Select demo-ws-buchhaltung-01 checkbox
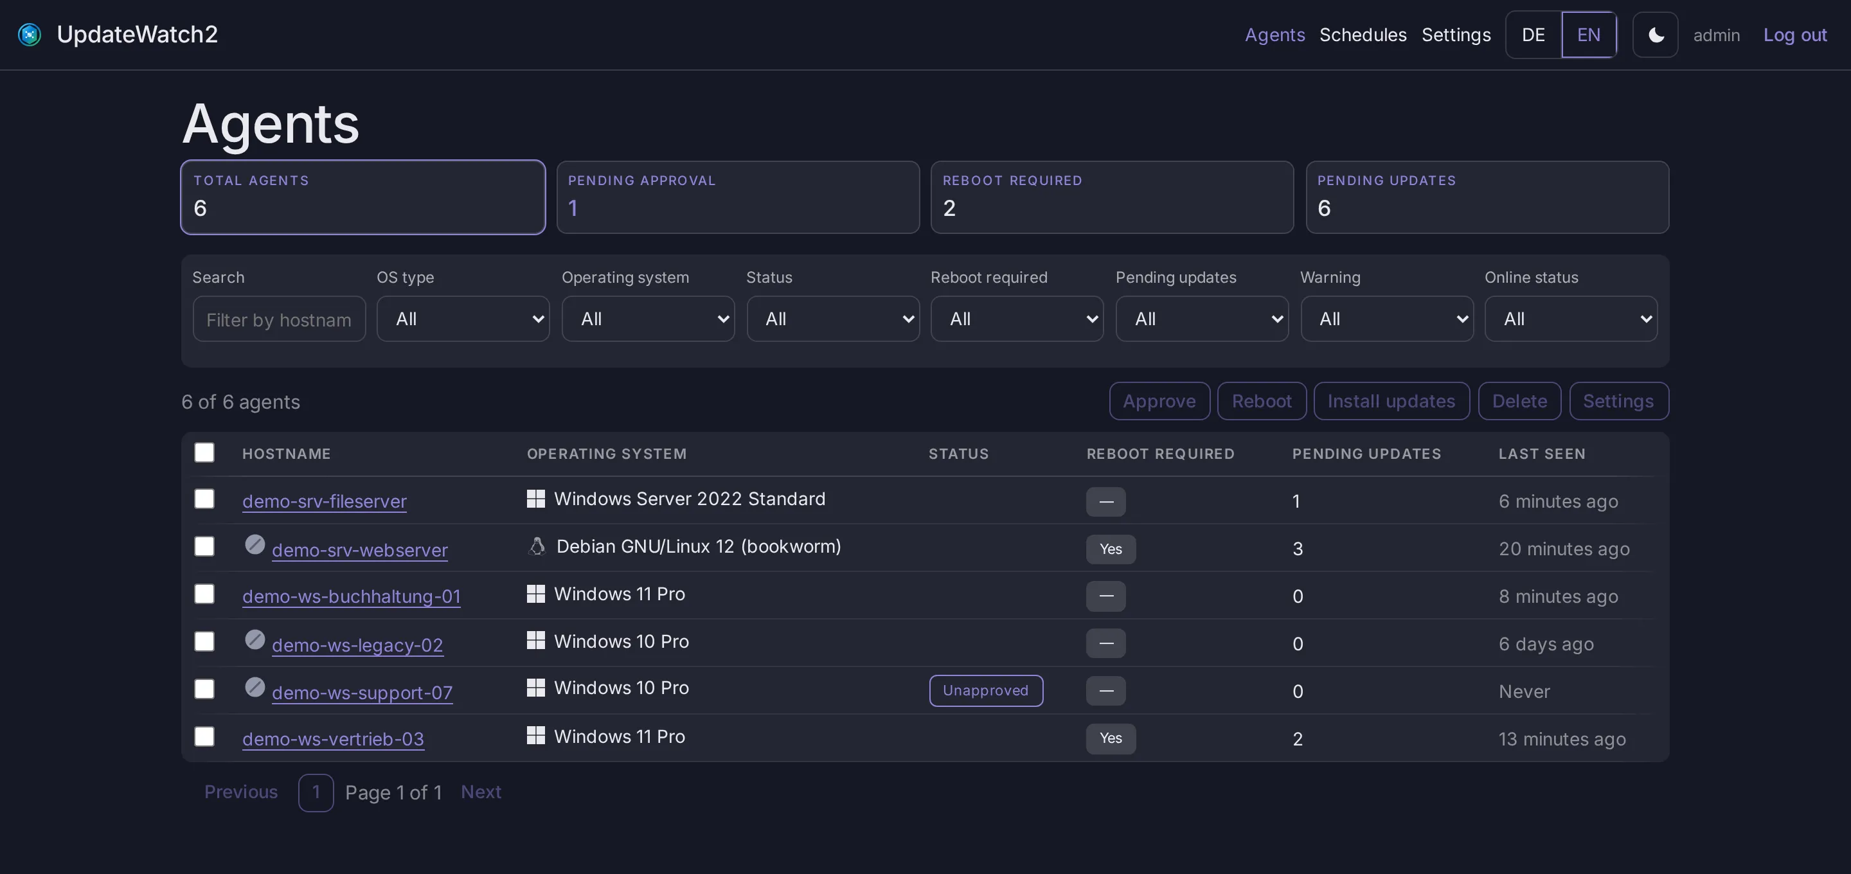 pos(205,594)
